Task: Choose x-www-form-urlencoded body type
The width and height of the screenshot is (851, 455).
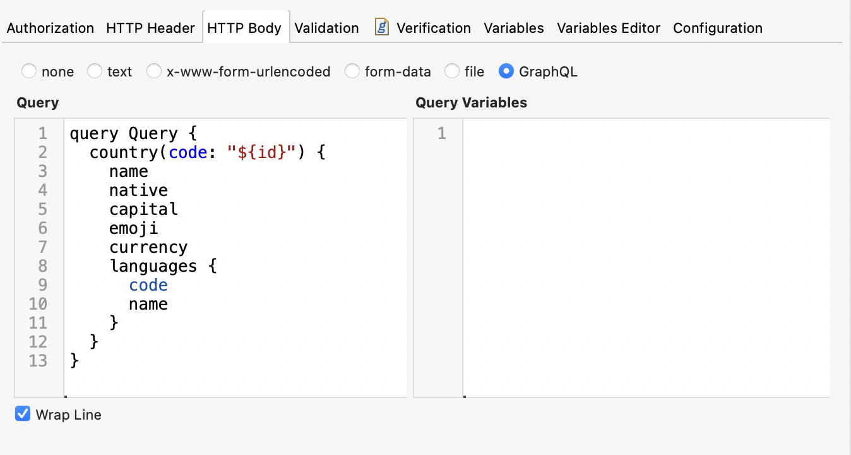Action: pos(154,71)
